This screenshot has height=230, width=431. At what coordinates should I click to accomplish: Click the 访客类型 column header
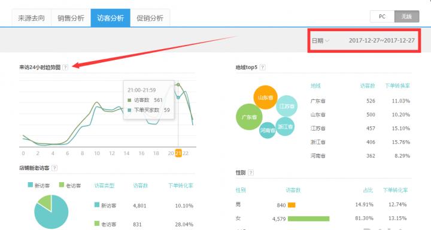click(104, 186)
